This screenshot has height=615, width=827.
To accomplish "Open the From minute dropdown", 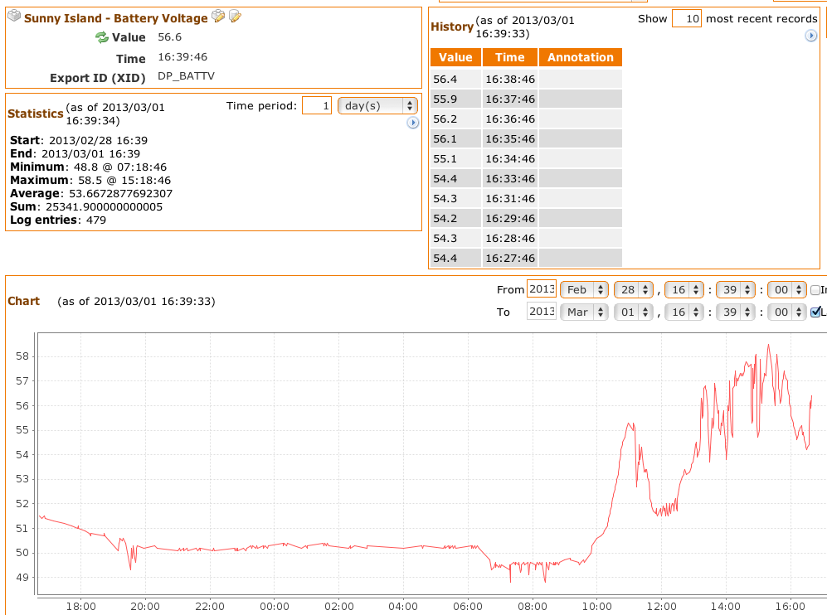I will tap(736, 289).
